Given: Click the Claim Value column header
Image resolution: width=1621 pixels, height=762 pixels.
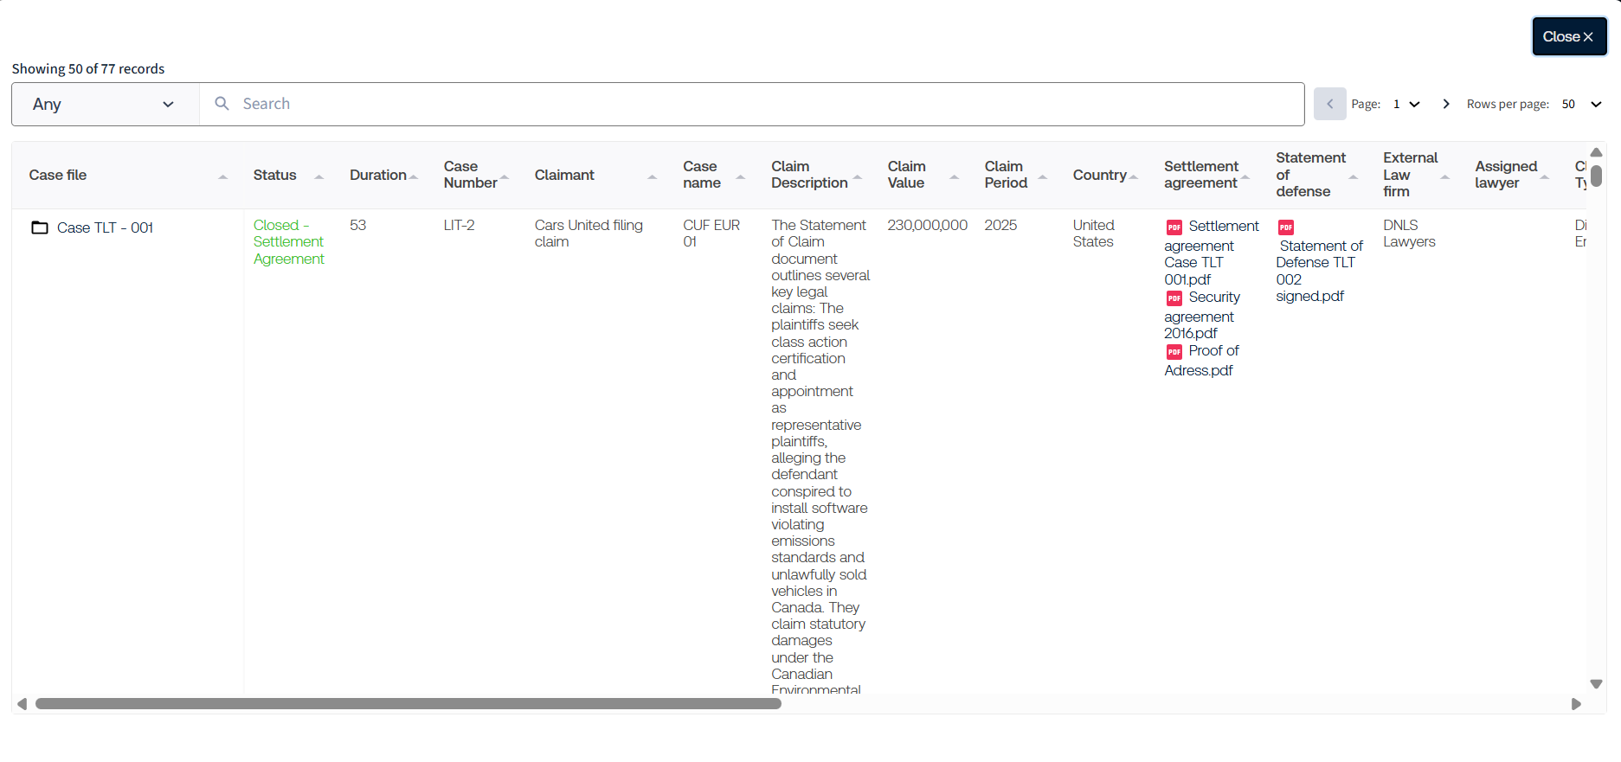Looking at the screenshot, I should click(x=906, y=175).
